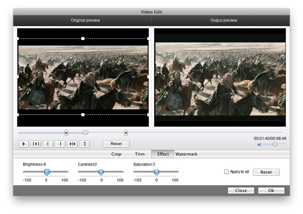Select the Effect tab
Viewport: 303px width, 214px height.
(x=163, y=154)
